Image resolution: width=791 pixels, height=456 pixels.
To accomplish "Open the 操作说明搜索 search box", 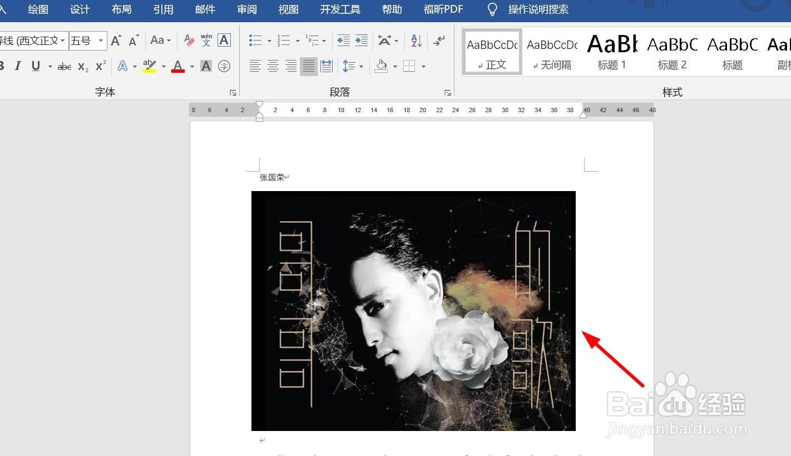I will pyautogui.click(x=538, y=9).
